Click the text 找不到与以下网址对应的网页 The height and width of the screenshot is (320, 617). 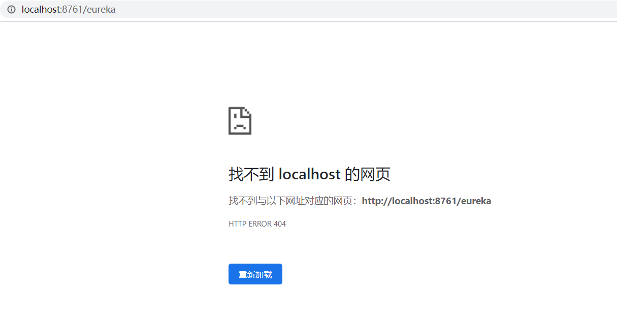pyautogui.click(x=291, y=201)
